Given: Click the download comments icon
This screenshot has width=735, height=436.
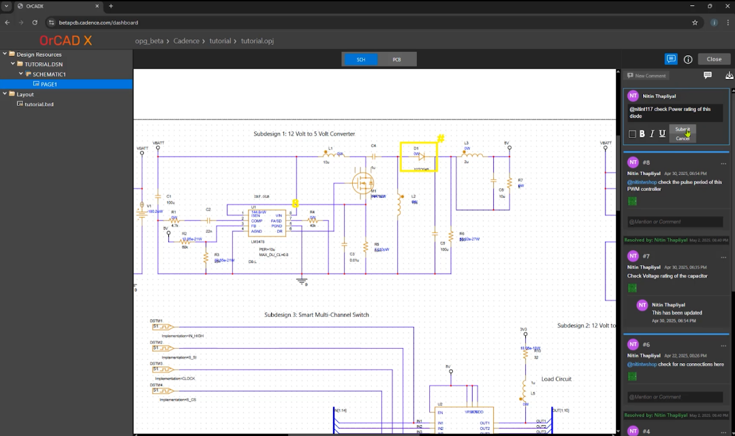Looking at the screenshot, I should [730, 76].
